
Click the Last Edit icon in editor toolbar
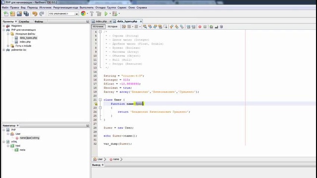coord(124,27)
